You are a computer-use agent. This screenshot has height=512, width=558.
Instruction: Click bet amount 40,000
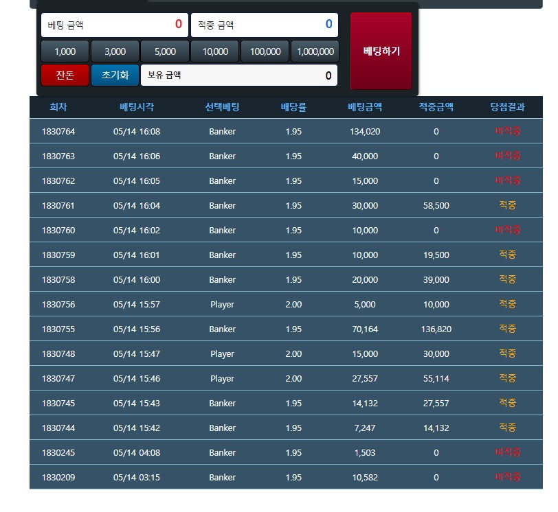click(x=365, y=156)
